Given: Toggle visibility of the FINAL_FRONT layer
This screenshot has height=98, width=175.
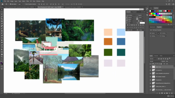Looking at the screenshot, I should [x=150, y=87].
